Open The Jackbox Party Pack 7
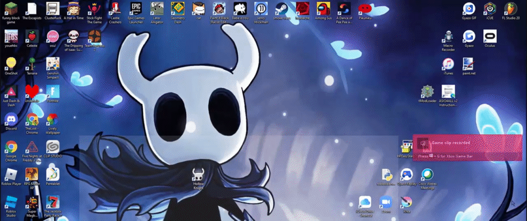This screenshot has width=527, height=221. click(53, 207)
